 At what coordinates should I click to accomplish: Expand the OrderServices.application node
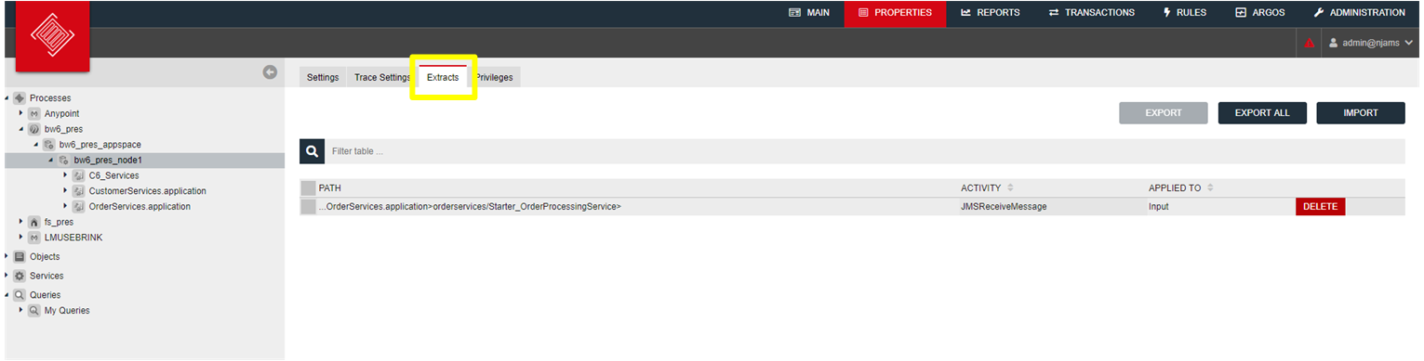(x=65, y=206)
